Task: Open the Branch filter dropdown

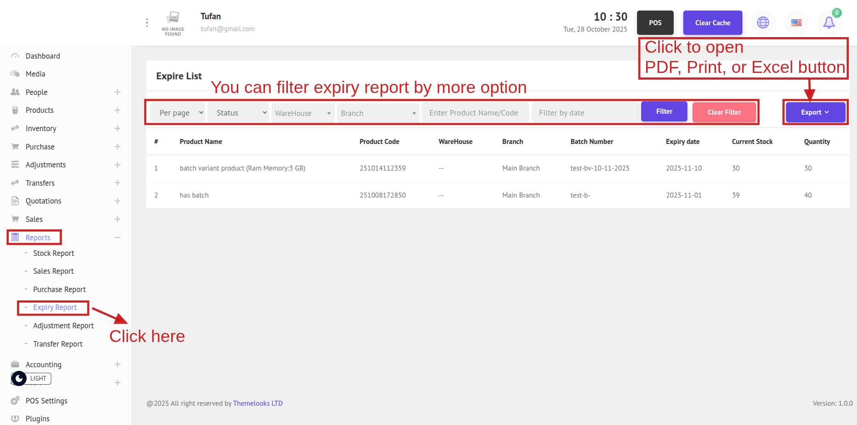Action: [x=378, y=113]
